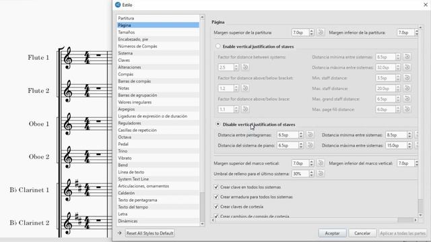Click the Aceptar button
The image size is (431, 242).
click(x=332, y=233)
